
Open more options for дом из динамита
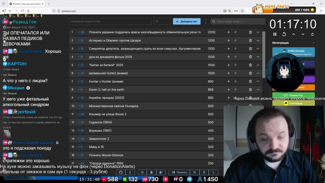(x=258, y=57)
